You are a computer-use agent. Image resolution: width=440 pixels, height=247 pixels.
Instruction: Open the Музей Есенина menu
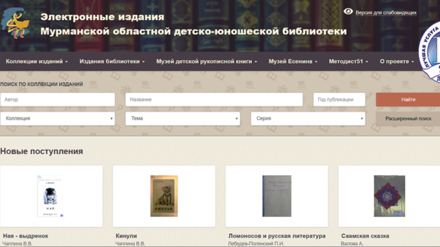click(x=293, y=61)
